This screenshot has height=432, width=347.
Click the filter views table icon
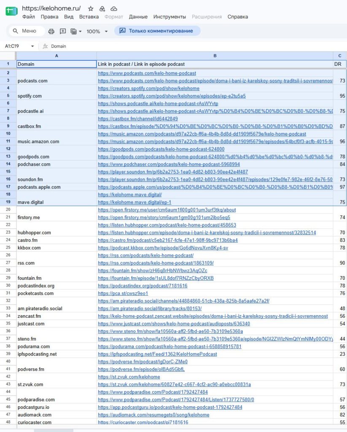point(73,31)
